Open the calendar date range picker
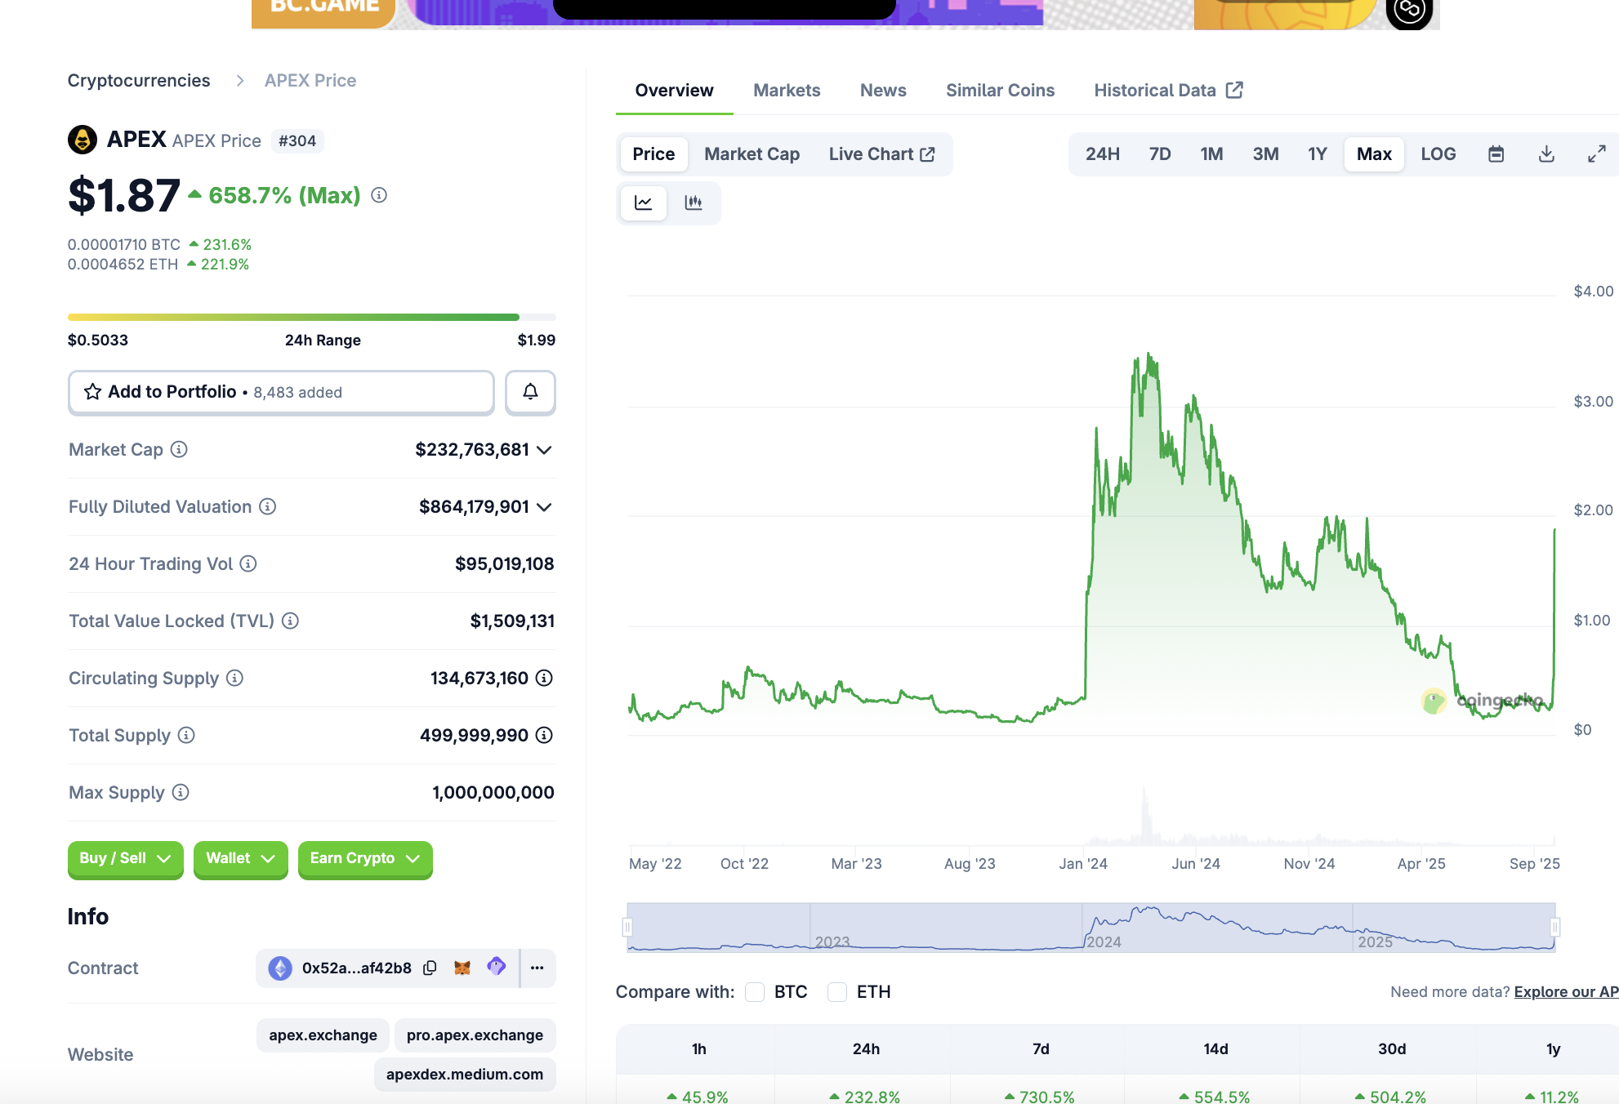This screenshot has height=1104, width=1619. click(1496, 154)
